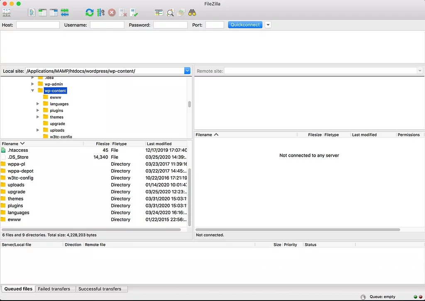Toggle the local directory tree icon

pos(43,12)
